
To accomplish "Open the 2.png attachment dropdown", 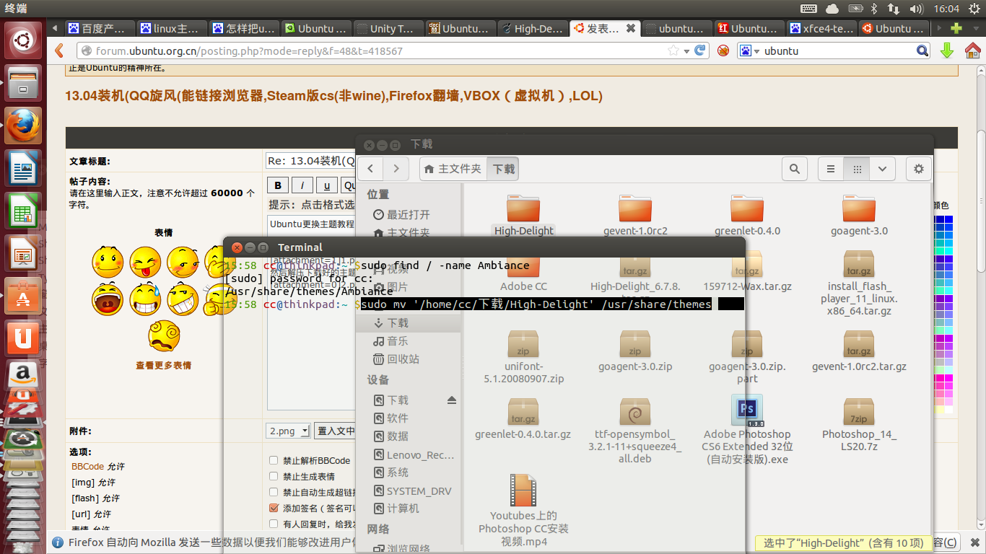I will (288, 431).
